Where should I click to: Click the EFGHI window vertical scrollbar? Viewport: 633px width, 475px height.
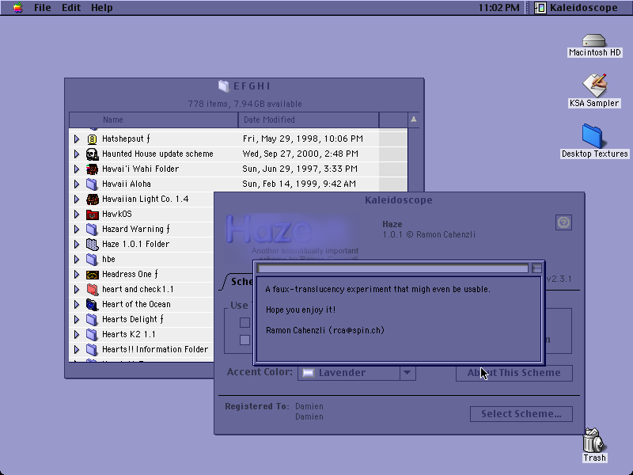click(413, 160)
